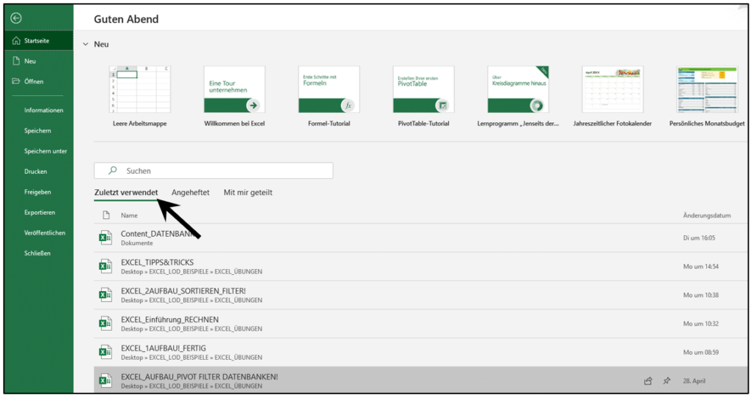Screen dimensions: 751x398
Task: Click the Mo um 10:38 date entry
Action: pyautogui.click(x=700, y=295)
